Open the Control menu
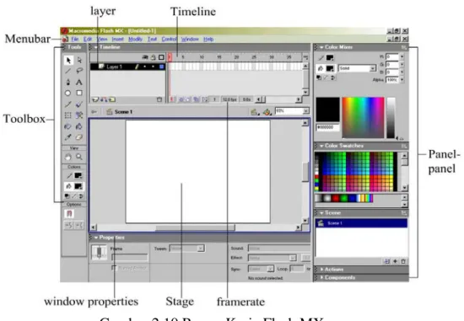Viewport: 464px width, 321px height. pyautogui.click(x=169, y=39)
